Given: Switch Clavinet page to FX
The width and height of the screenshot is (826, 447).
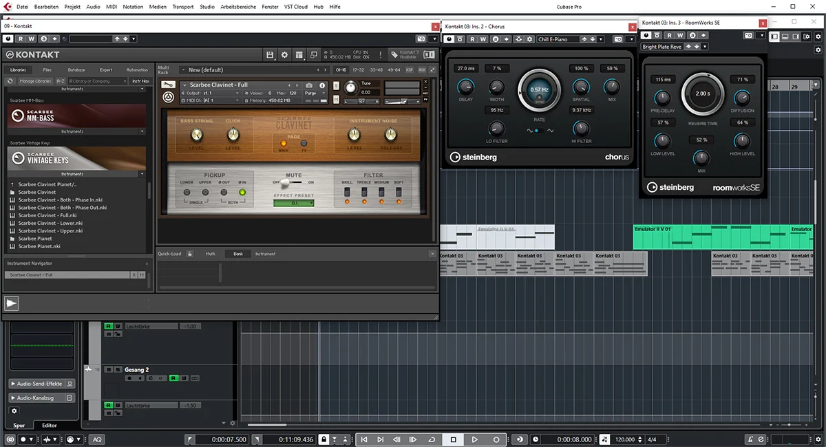Looking at the screenshot, I should 303,144.
